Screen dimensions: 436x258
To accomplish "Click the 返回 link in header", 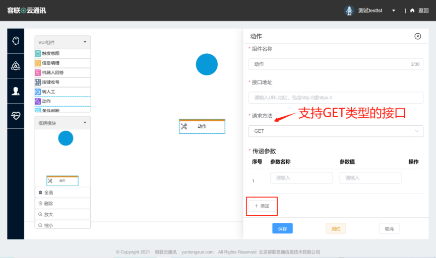I will click(423, 11).
